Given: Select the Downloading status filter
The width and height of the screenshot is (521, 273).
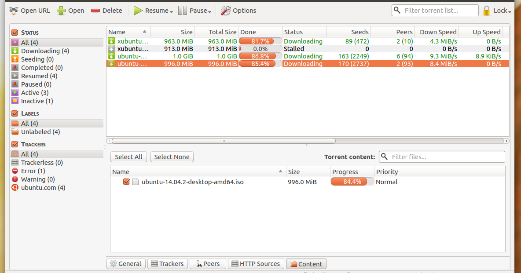Looking at the screenshot, I should [x=44, y=51].
